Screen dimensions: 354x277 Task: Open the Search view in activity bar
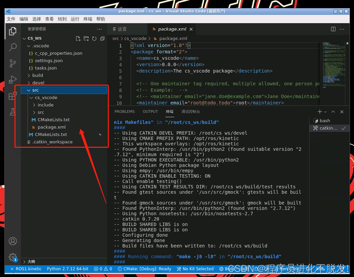[x=13, y=47]
